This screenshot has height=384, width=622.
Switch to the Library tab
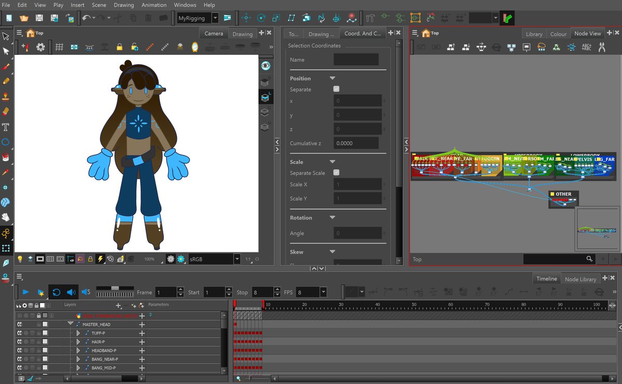pyautogui.click(x=534, y=34)
